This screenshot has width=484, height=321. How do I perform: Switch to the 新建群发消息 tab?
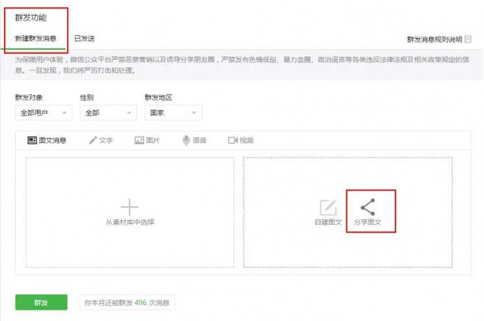(35, 39)
